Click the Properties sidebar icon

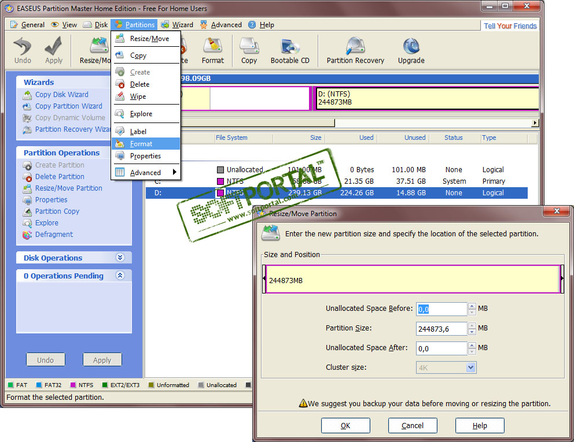[x=27, y=200]
